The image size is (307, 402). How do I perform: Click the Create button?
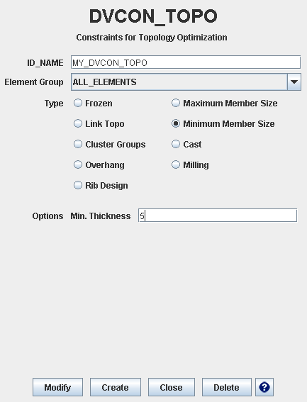point(116,387)
